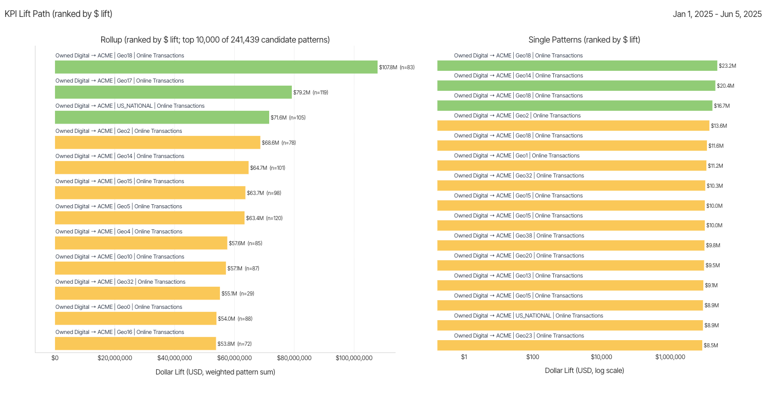The width and height of the screenshot is (768, 394).
Task: Select the Geo2 $68.6M rollup bar
Action: (158, 143)
